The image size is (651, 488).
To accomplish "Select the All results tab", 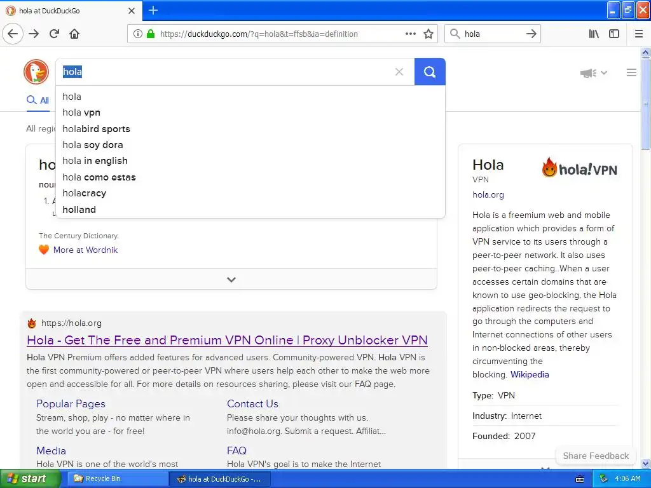I will coord(38,100).
